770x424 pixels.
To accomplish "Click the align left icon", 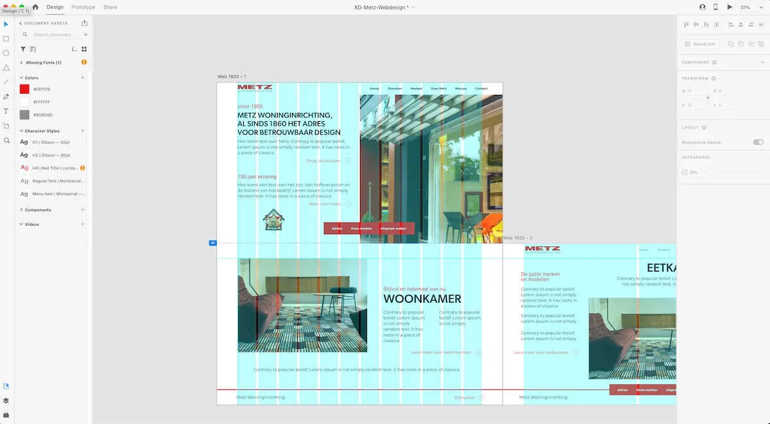I will (731, 25).
